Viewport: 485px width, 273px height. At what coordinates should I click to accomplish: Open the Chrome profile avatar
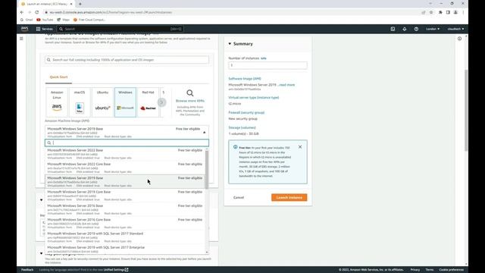tap(455, 12)
